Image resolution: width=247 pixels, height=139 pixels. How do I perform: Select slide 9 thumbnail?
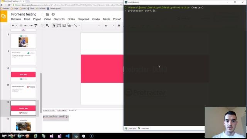23,58
